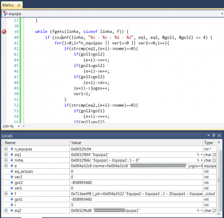Open visualizer dropdown arrow for eq2
Screen dimensions: 224x218
click(202, 211)
